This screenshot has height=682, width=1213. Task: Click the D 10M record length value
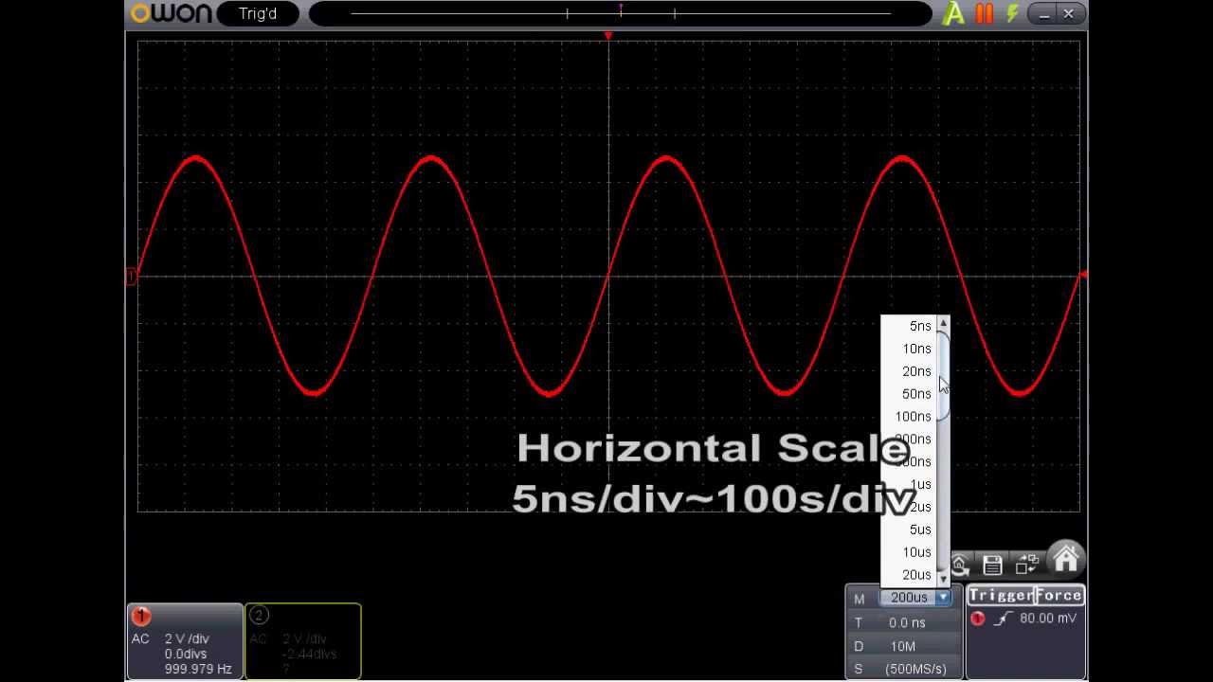point(903,646)
